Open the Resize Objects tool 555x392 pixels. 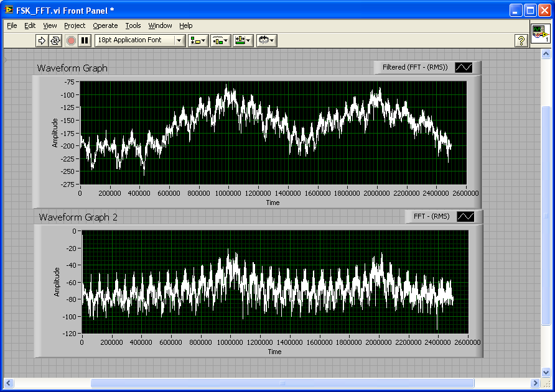click(x=243, y=40)
